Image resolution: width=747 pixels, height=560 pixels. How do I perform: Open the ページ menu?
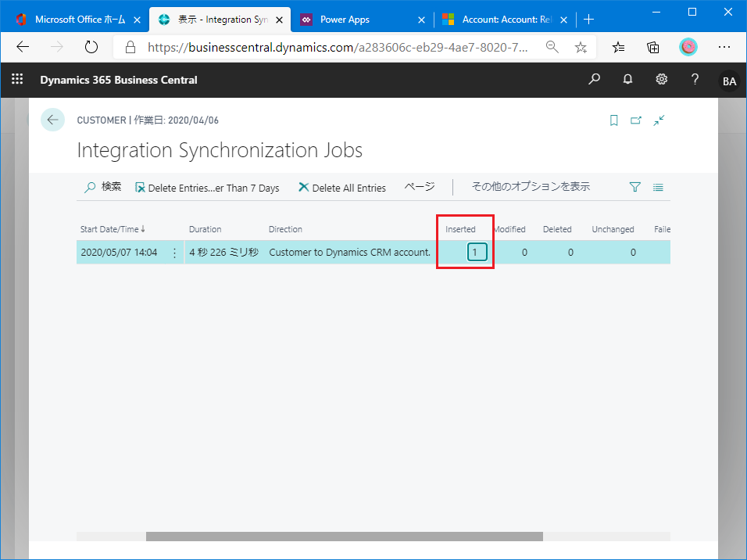pos(420,186)
